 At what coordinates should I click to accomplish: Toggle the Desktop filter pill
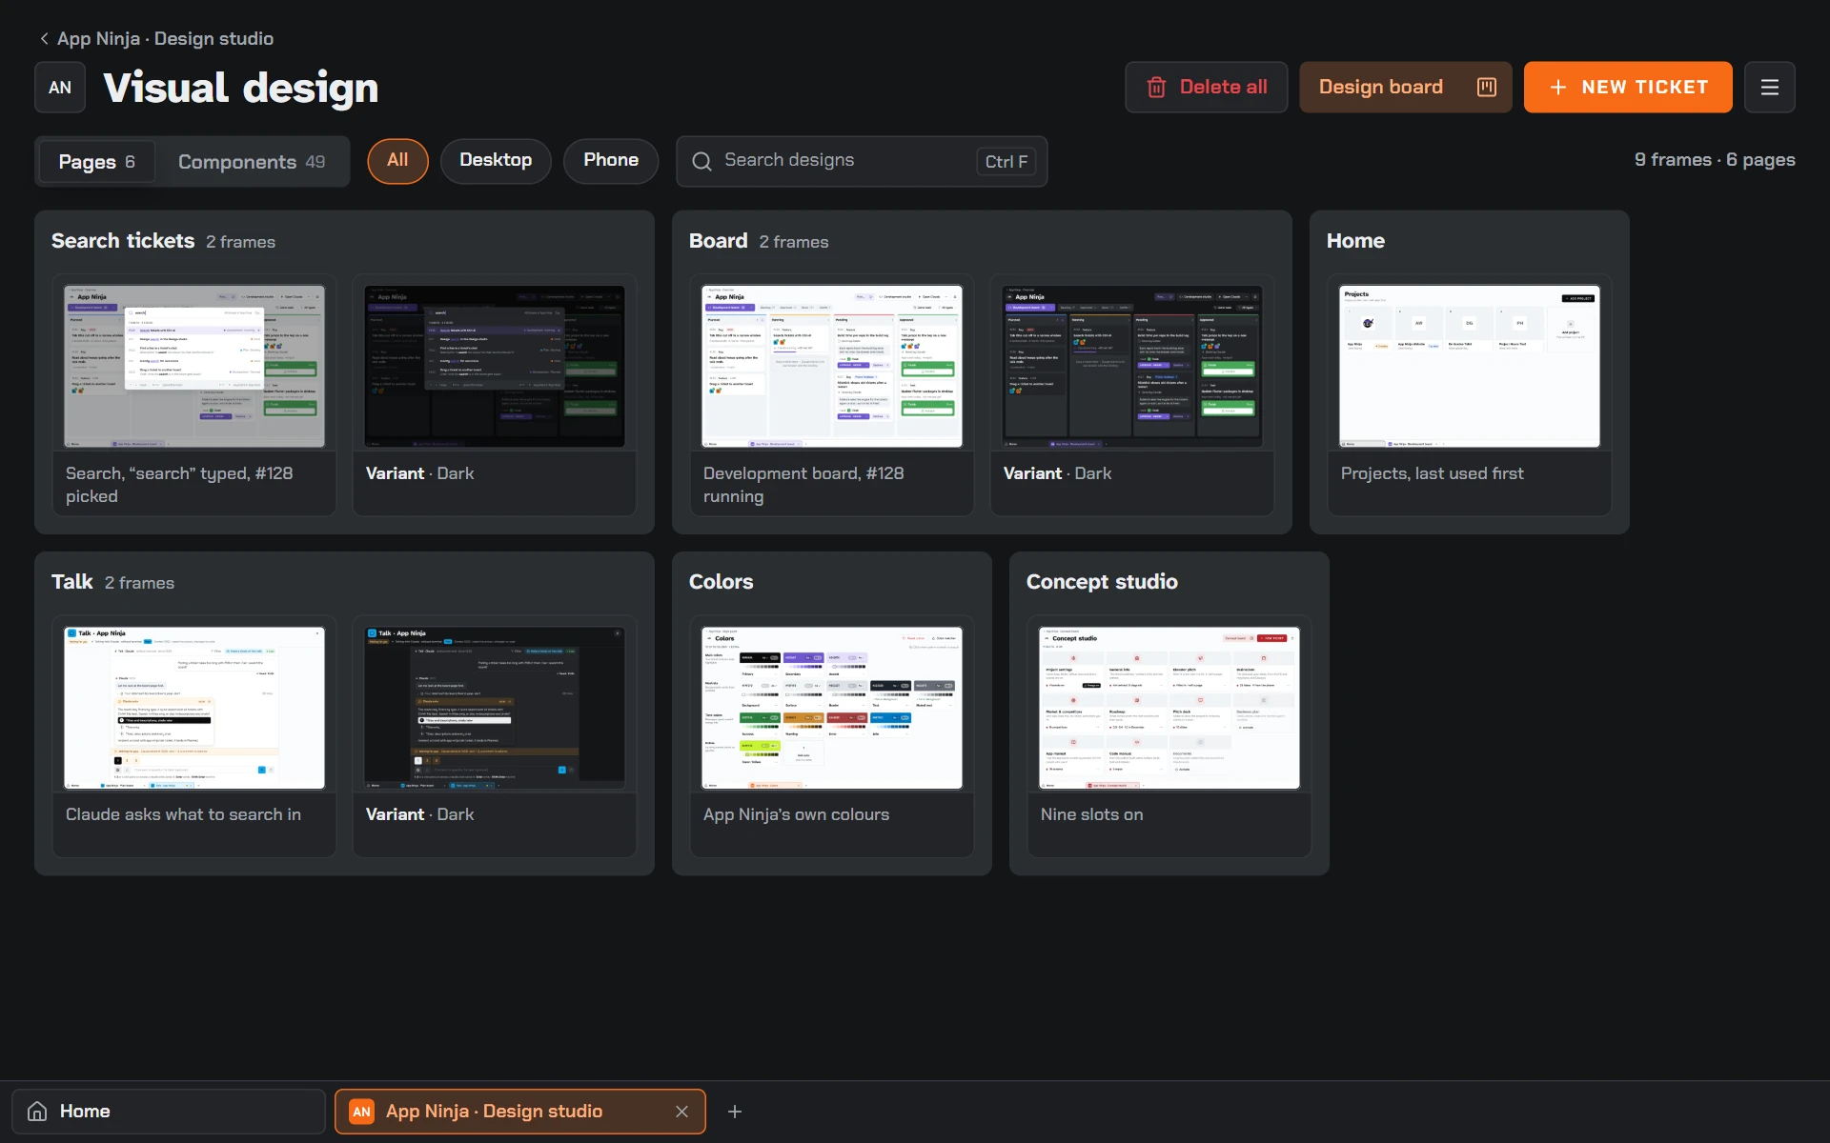click(x=496, y=161)
